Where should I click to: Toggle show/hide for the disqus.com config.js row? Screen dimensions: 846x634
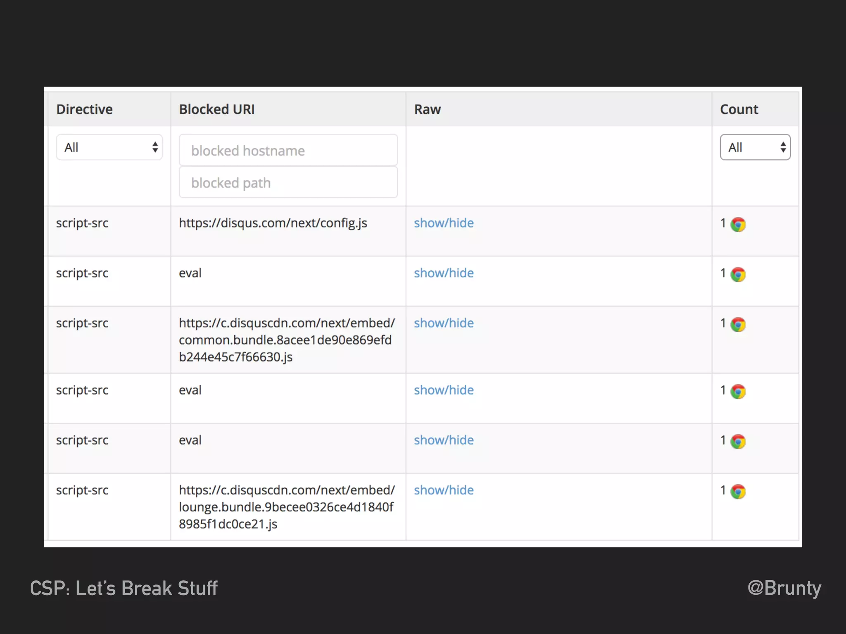[444, 223]
